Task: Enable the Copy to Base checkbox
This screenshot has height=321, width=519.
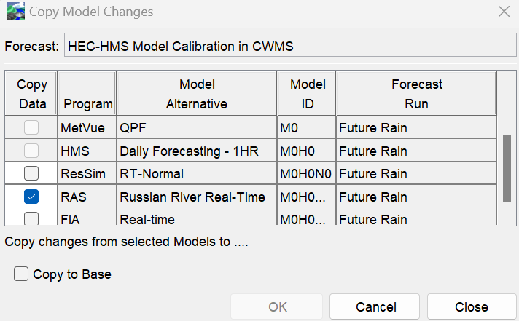Action: 21,274
